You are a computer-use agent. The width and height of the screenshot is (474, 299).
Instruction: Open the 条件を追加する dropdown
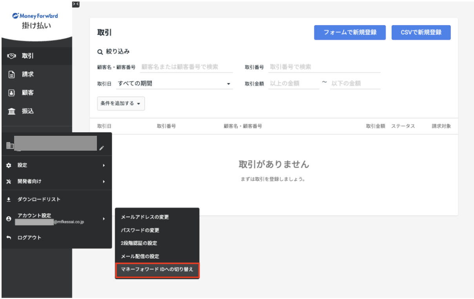pyautogui.click(x=121, y=104)
